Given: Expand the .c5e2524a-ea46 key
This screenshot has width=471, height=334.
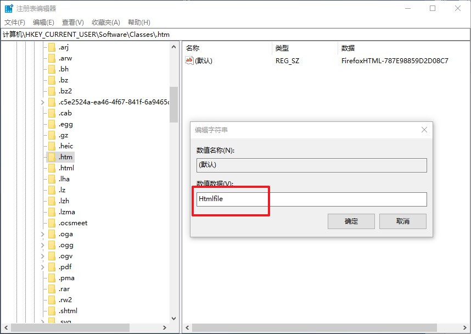Looking at the screenshot, I should [x=42, y=102].
